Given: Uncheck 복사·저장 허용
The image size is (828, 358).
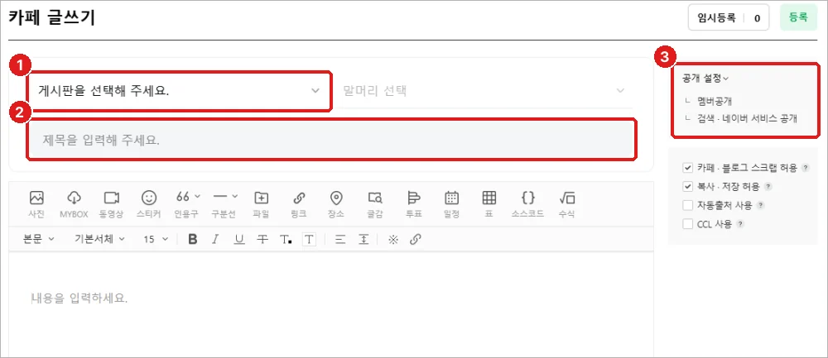Looking at the screenshot, I should pyautogui.click(x=687, y=186).
